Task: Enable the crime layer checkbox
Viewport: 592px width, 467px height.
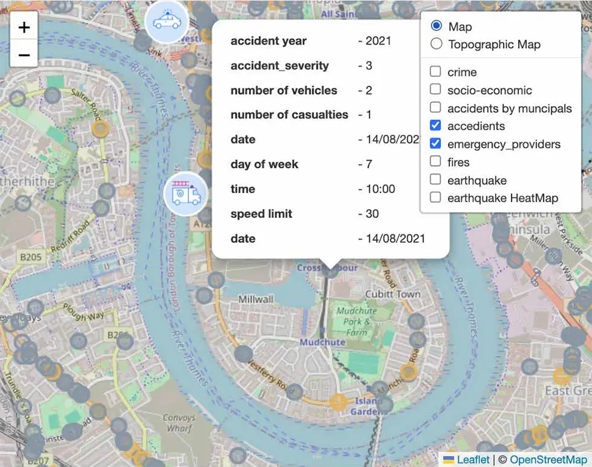Action: point(435,71)
